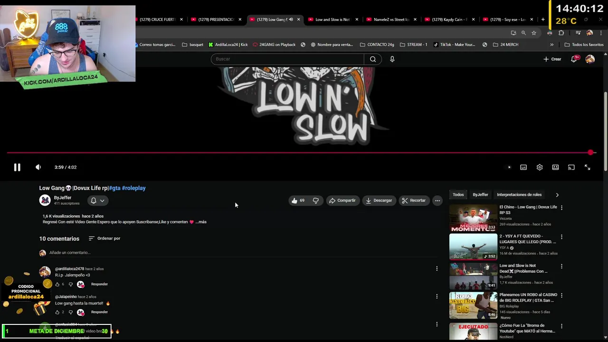This screenshot has height=342, width=608.
Task: Open the browser media controls icon
Action: 578,33
